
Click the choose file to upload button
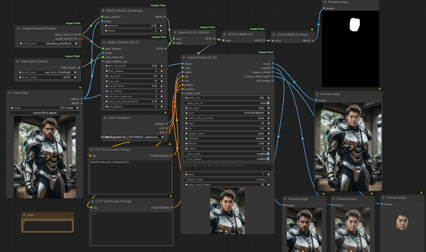[x=45, y=113]
